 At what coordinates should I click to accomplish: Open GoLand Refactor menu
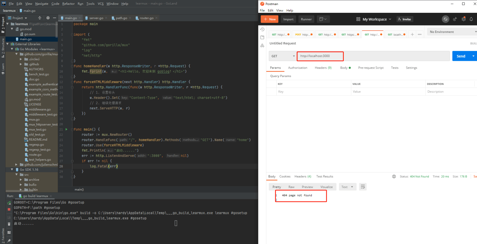(68, 4)
